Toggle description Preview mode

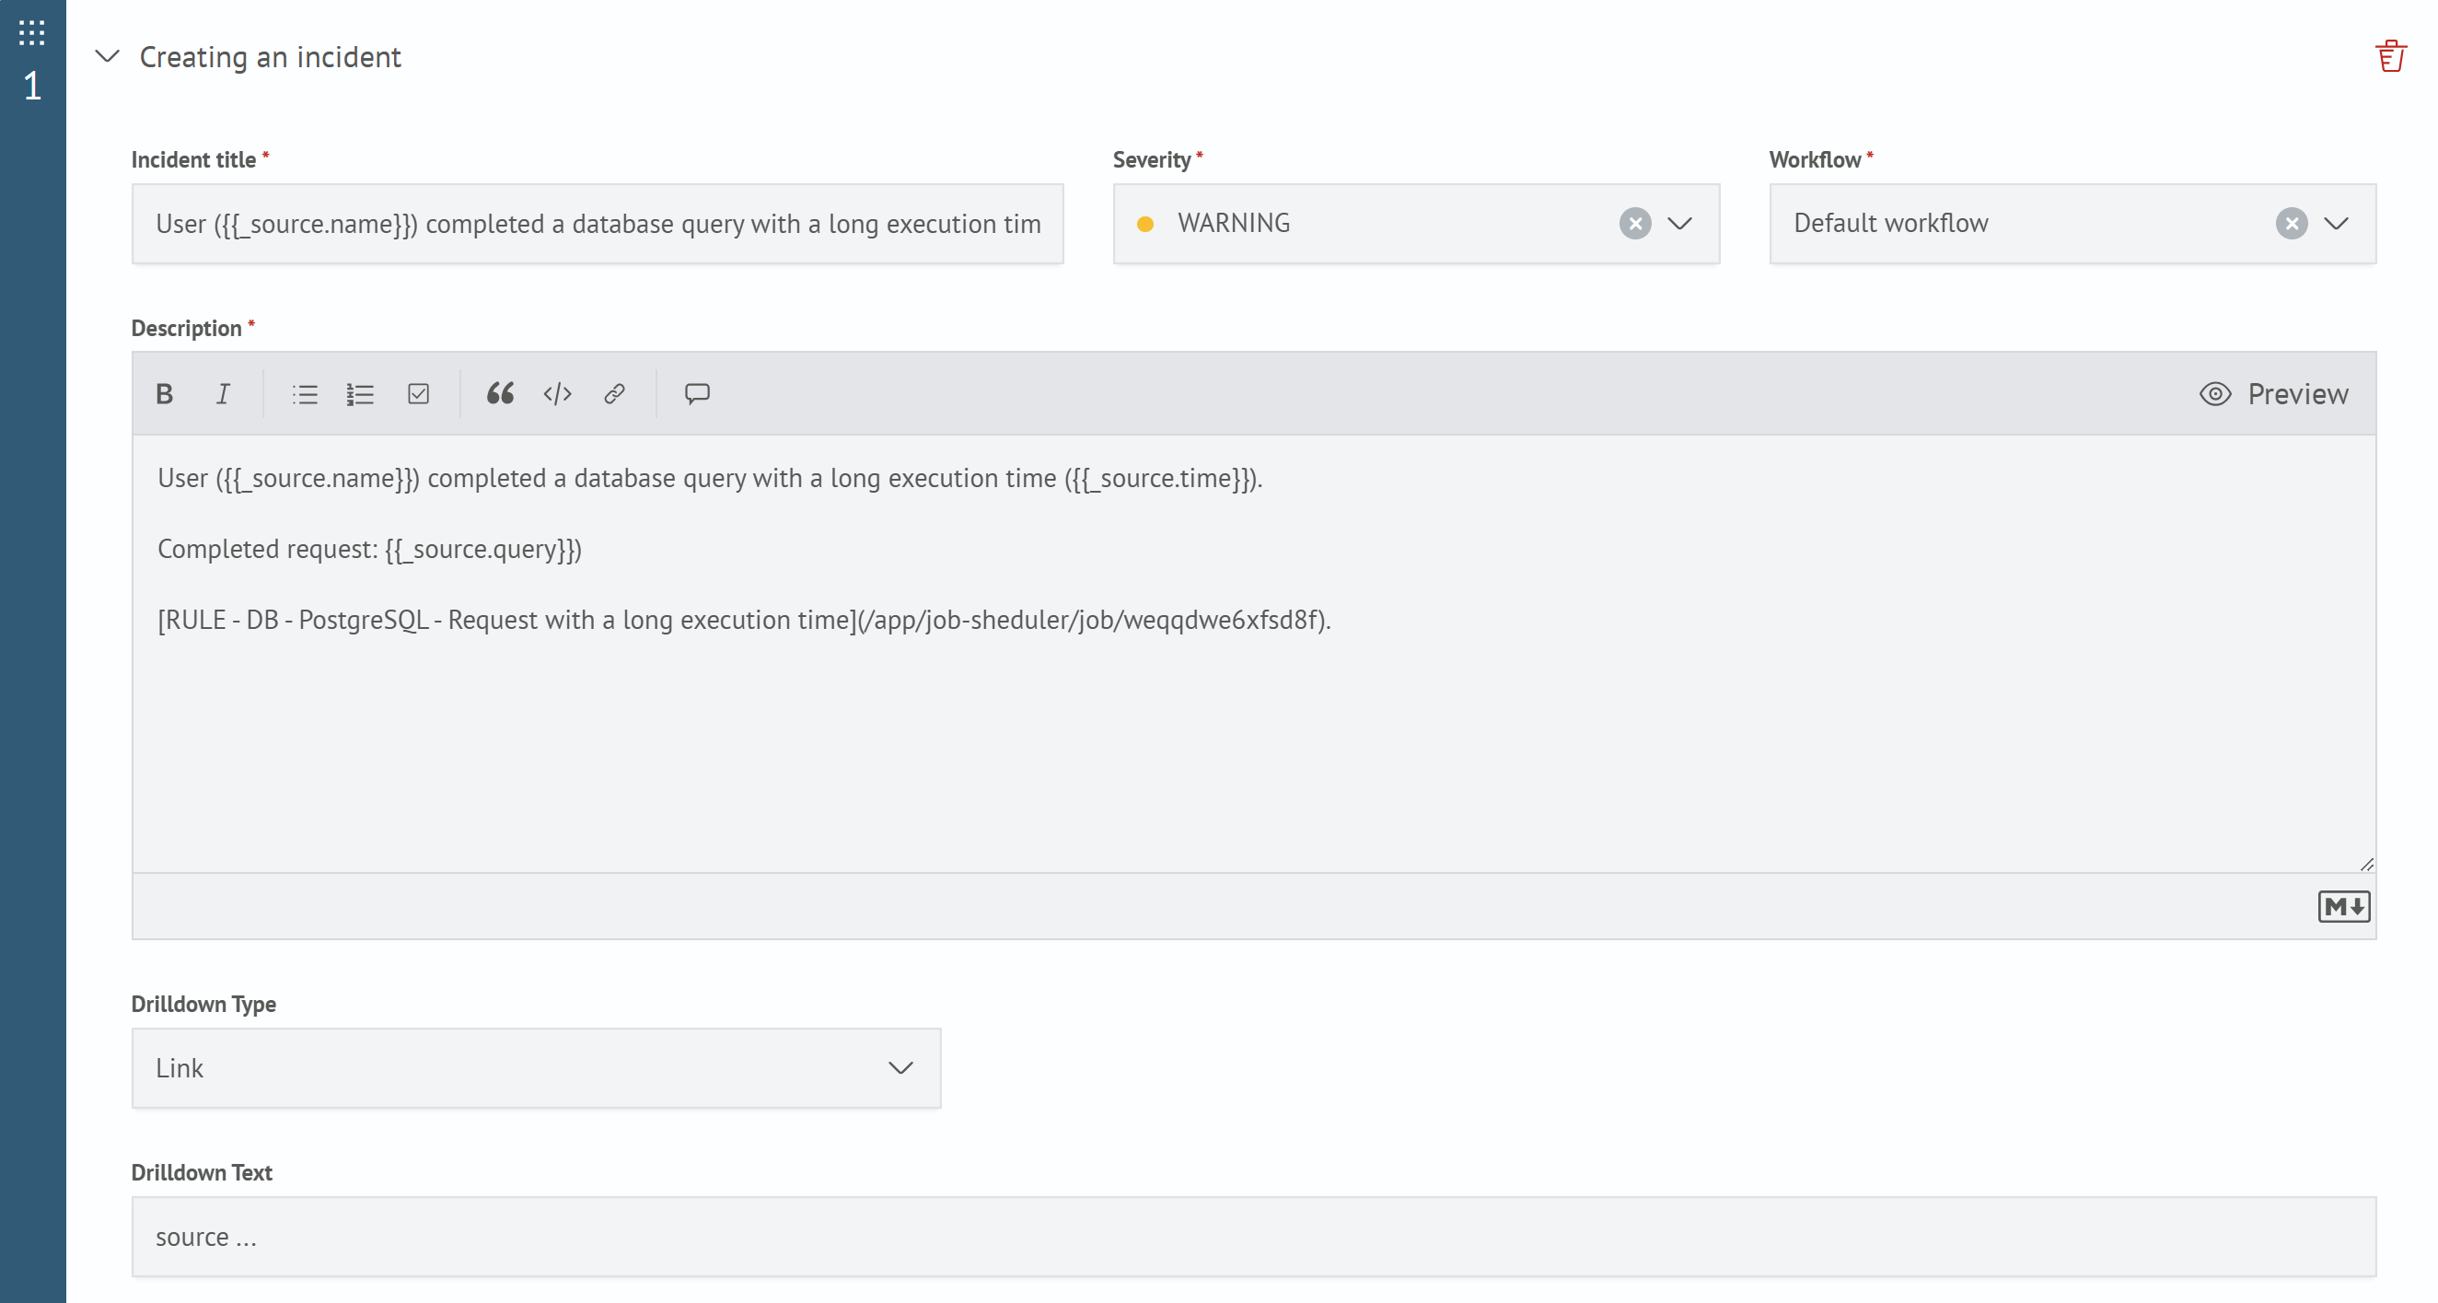click(x=2273, y=393)
